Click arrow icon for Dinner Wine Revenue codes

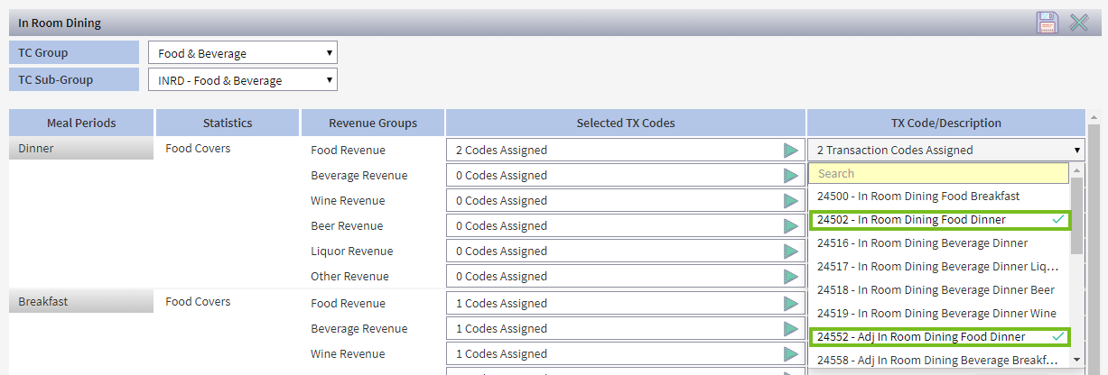tap(791, 201)
